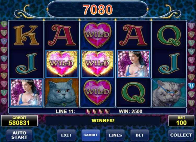Screen dimensions: 196x142
Task: Open the GAMBLE feature
Action: (x=91, y=135)
